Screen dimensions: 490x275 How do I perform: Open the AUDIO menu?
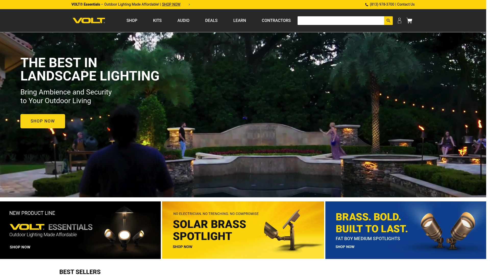coord(183,20)
